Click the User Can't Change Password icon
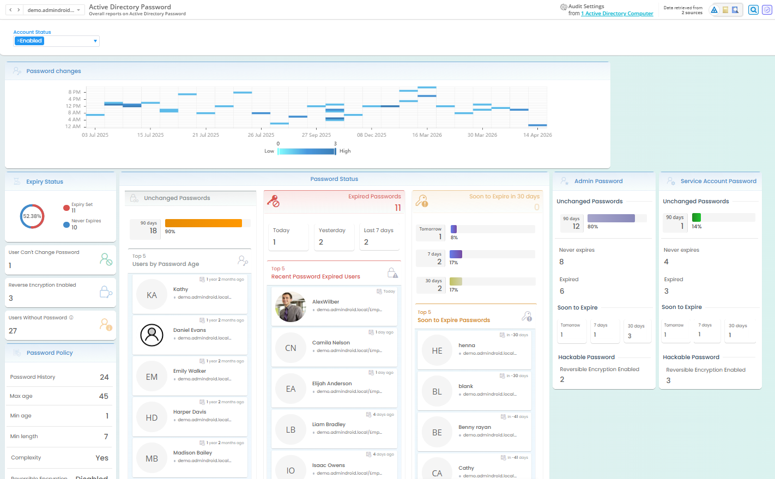 coord(106,259)
